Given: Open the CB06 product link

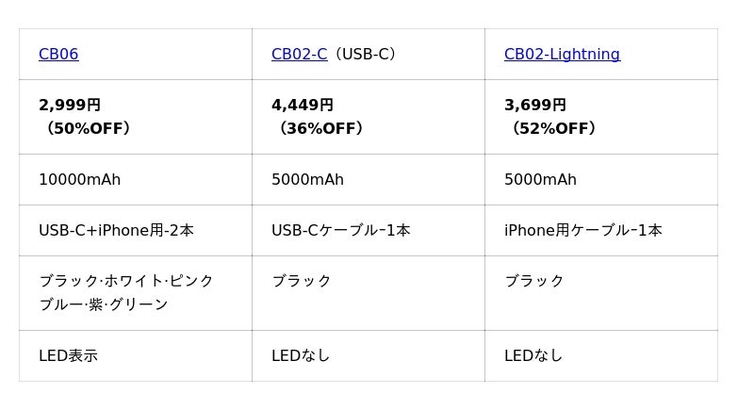Looking at the screenshot, I should pos(58,55).
